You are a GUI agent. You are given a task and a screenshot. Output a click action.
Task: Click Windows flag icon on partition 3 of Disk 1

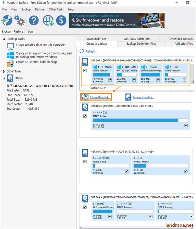tap(143, 67)
